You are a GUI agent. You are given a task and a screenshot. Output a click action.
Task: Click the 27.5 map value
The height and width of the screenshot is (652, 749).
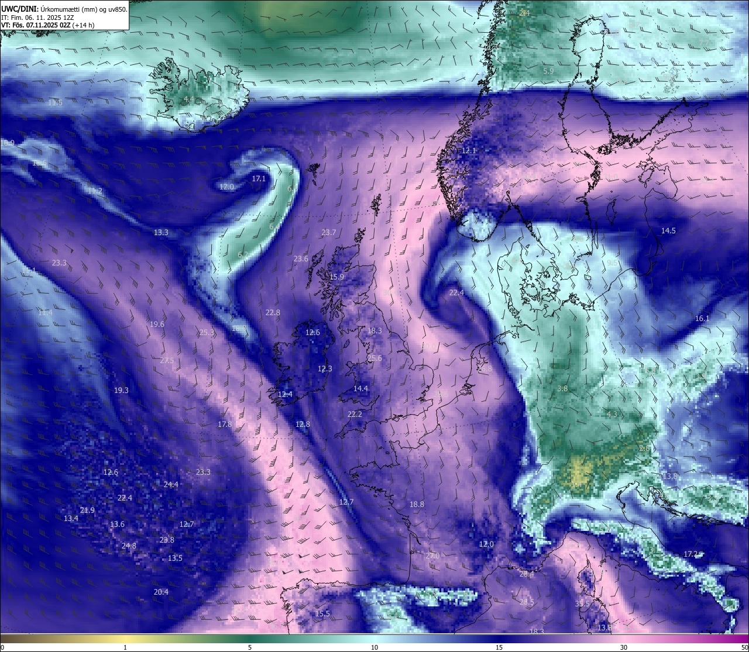(167, 360)
